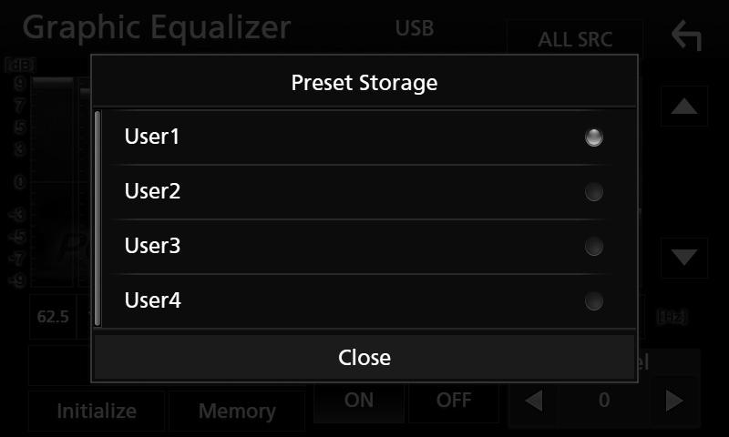Decrease level with left arrow
The height and width of the screenshot is (437, 729).
pos(534,401)
